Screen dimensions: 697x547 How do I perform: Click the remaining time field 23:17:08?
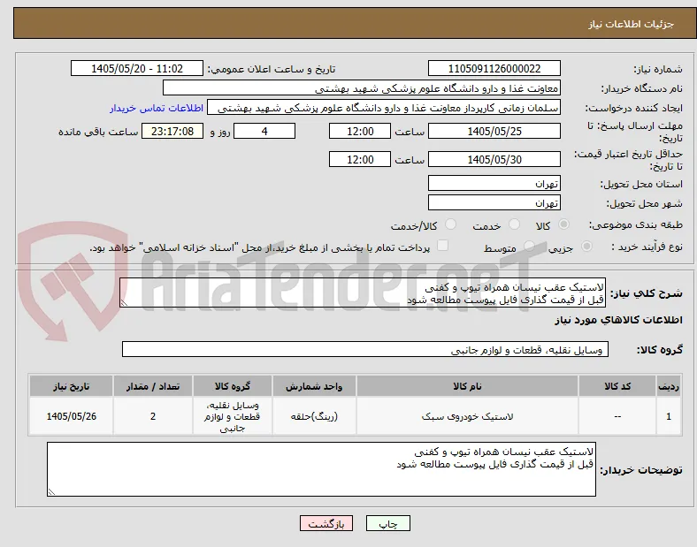pos(172,132)
